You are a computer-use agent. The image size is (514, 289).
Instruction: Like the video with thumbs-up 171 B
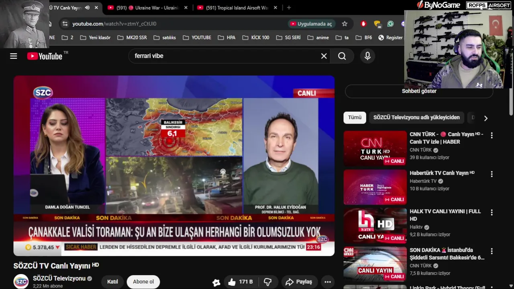[241, 282]
